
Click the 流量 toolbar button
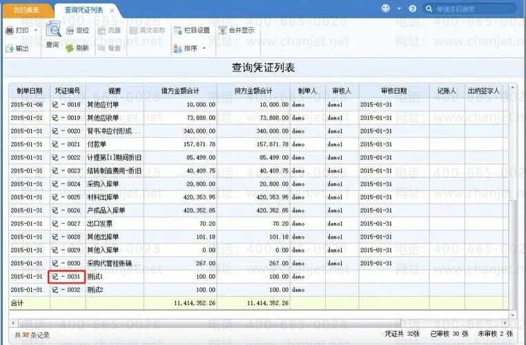point(109,30)
